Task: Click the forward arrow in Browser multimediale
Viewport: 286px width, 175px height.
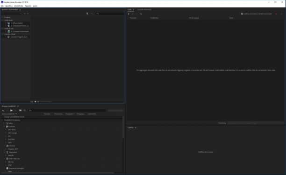Action: [28, 14]
